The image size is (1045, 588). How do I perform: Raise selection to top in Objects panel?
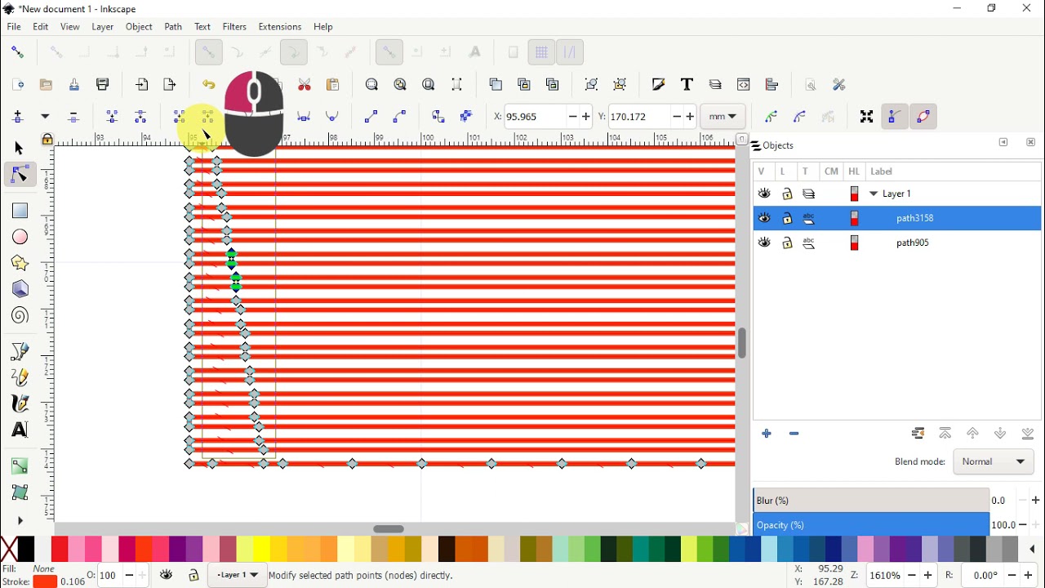946,434
